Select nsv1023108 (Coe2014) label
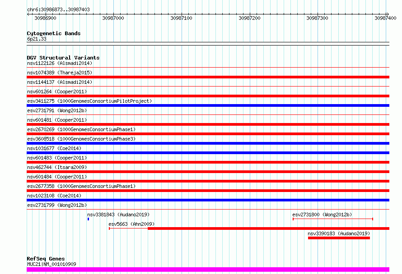The height and width of the screenshot is (274, 402). tap(54, 196)
